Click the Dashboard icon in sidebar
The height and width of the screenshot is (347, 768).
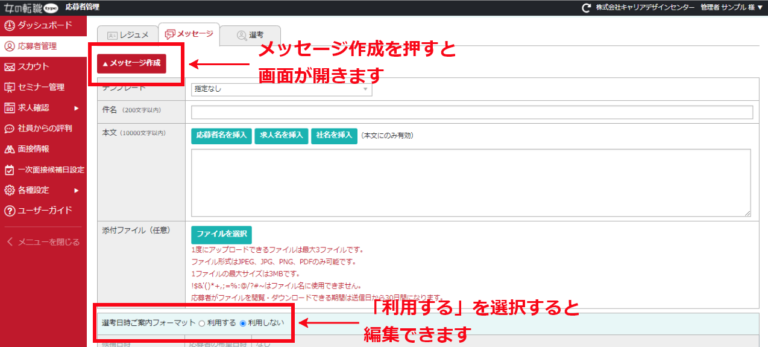(x=9, y=25)
